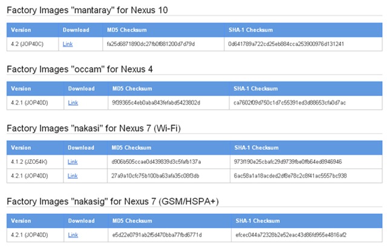Open the Nexus 10 4.2 (JOP40C) download link

[68, 44]
